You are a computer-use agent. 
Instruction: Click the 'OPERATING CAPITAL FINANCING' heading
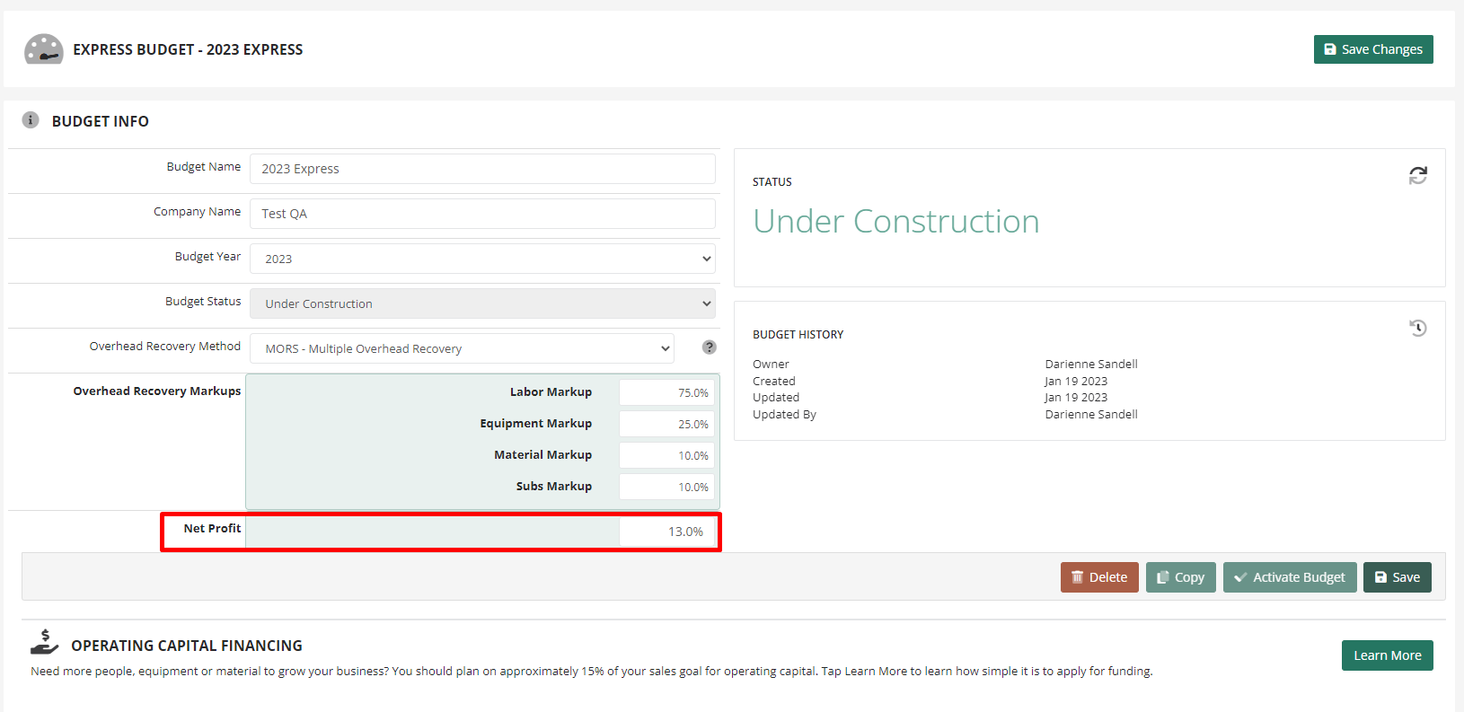point(187,646)
